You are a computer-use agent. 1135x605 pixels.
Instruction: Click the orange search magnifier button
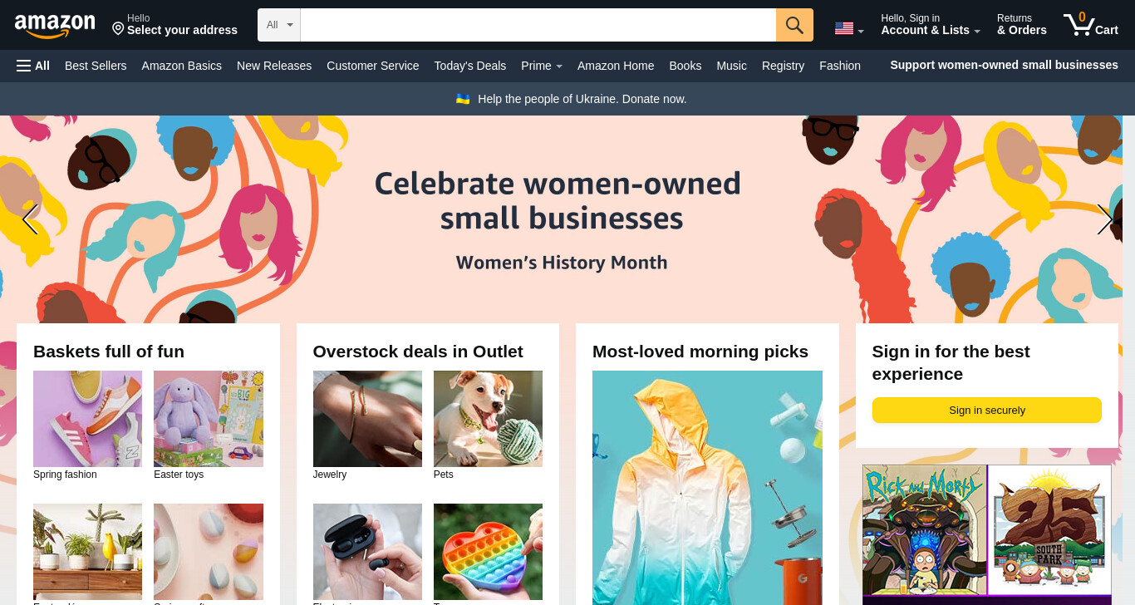(x=794, y=25)
